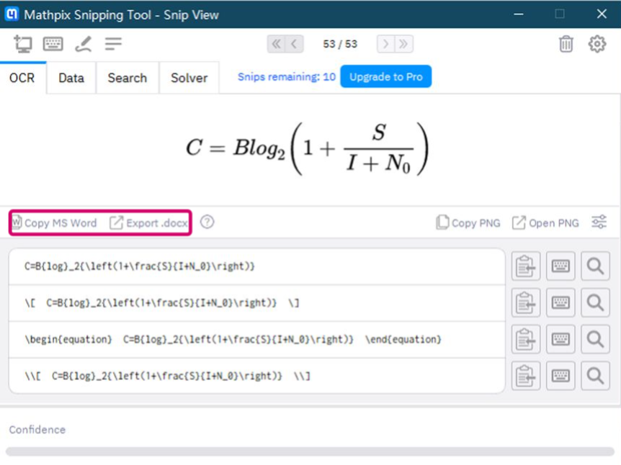Viewport: 621px width, 465px height.
Task: Open the snip list view
Action: (112, 43)
